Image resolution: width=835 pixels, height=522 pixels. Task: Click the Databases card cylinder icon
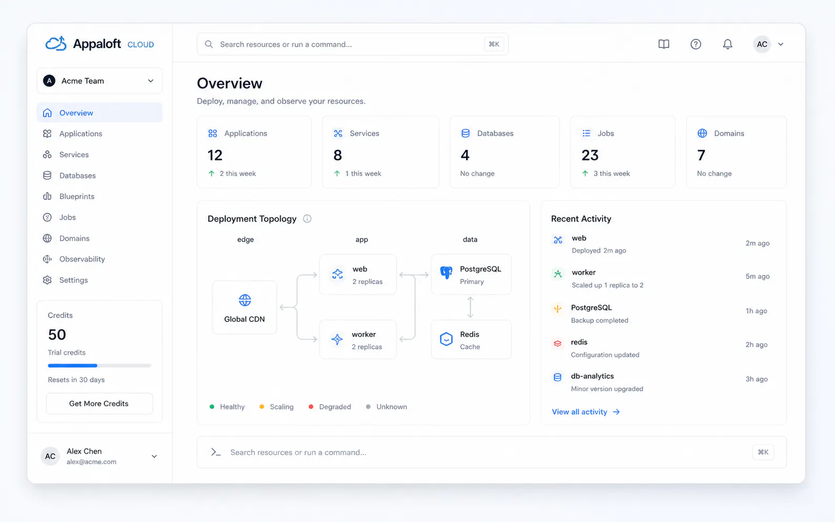[x=465, y=134]
